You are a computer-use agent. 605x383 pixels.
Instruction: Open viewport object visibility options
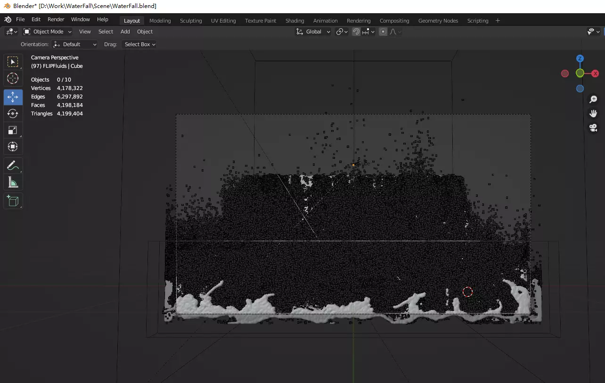(594, 32)
